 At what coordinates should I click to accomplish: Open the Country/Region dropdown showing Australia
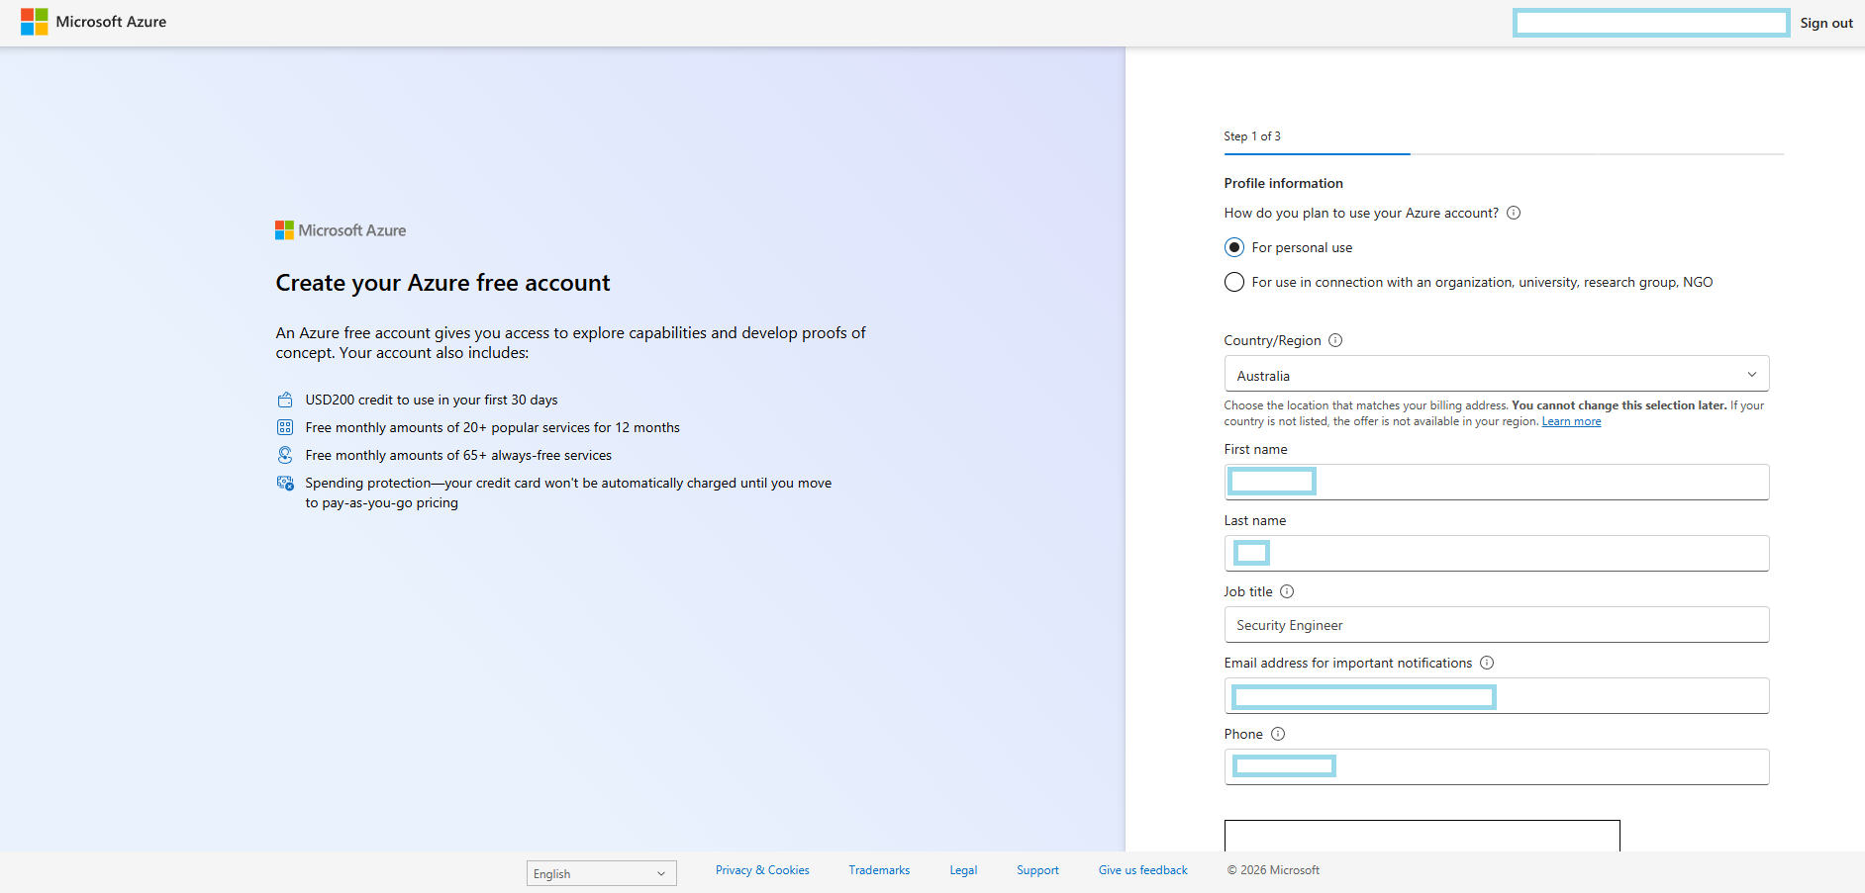pos(1497,375)
